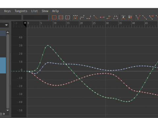Click frame 10 on the time ruler
The width and height of the screenshot is (158, 118).
[55, 23]
